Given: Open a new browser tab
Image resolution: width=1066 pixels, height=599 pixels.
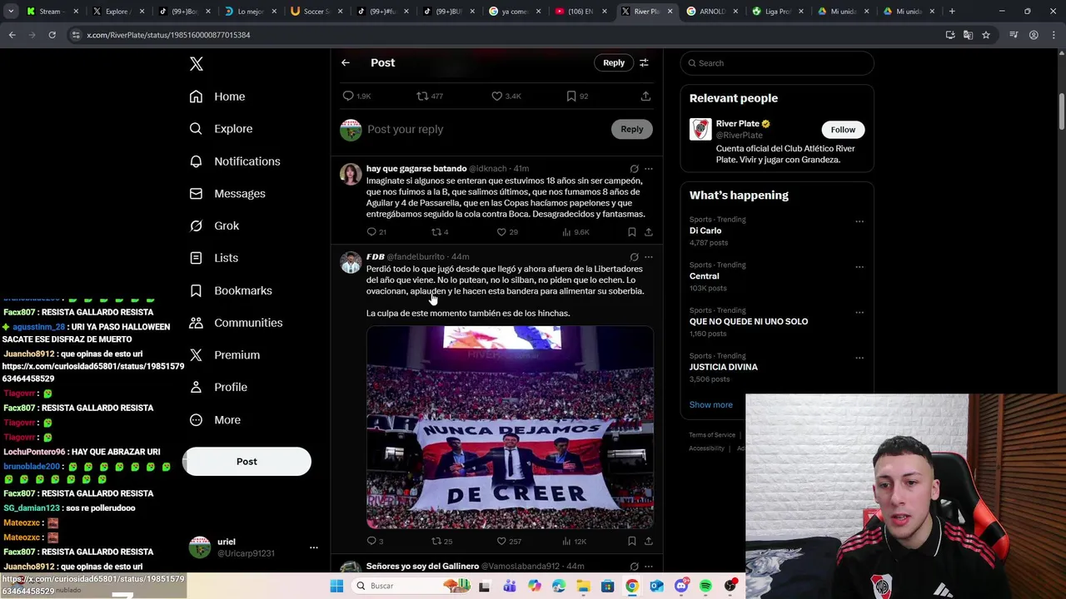Looking at the screenshot, I should coord(951,12).
